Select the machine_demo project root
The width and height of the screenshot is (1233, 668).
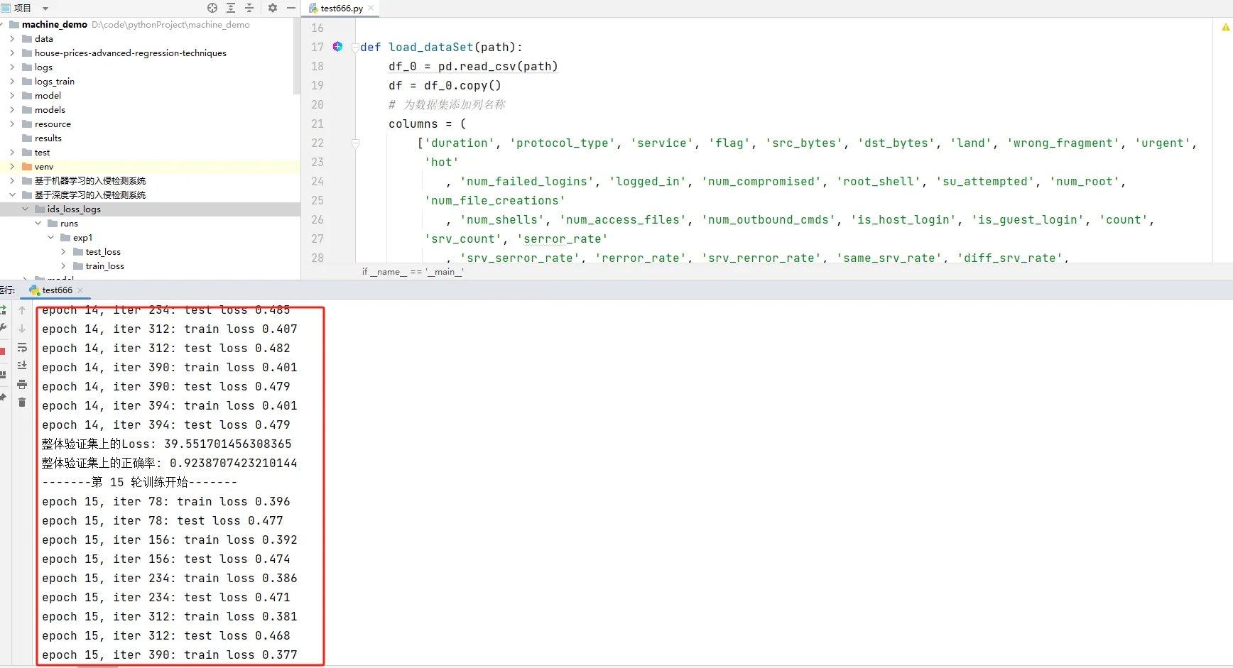[55, 25]
